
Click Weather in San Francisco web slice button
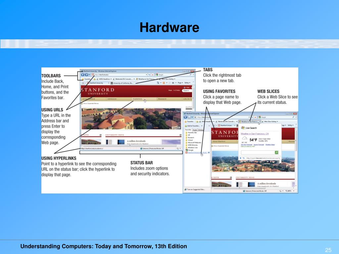250,122
